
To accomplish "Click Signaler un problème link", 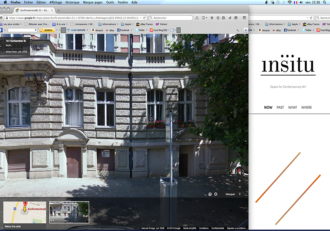I will pyautogui.click(x=236, y=228).
